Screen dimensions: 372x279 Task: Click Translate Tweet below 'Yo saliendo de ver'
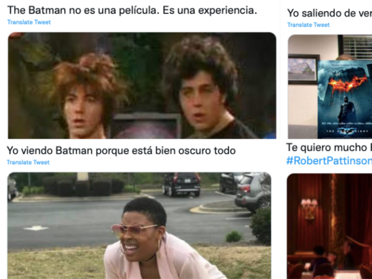309,25
